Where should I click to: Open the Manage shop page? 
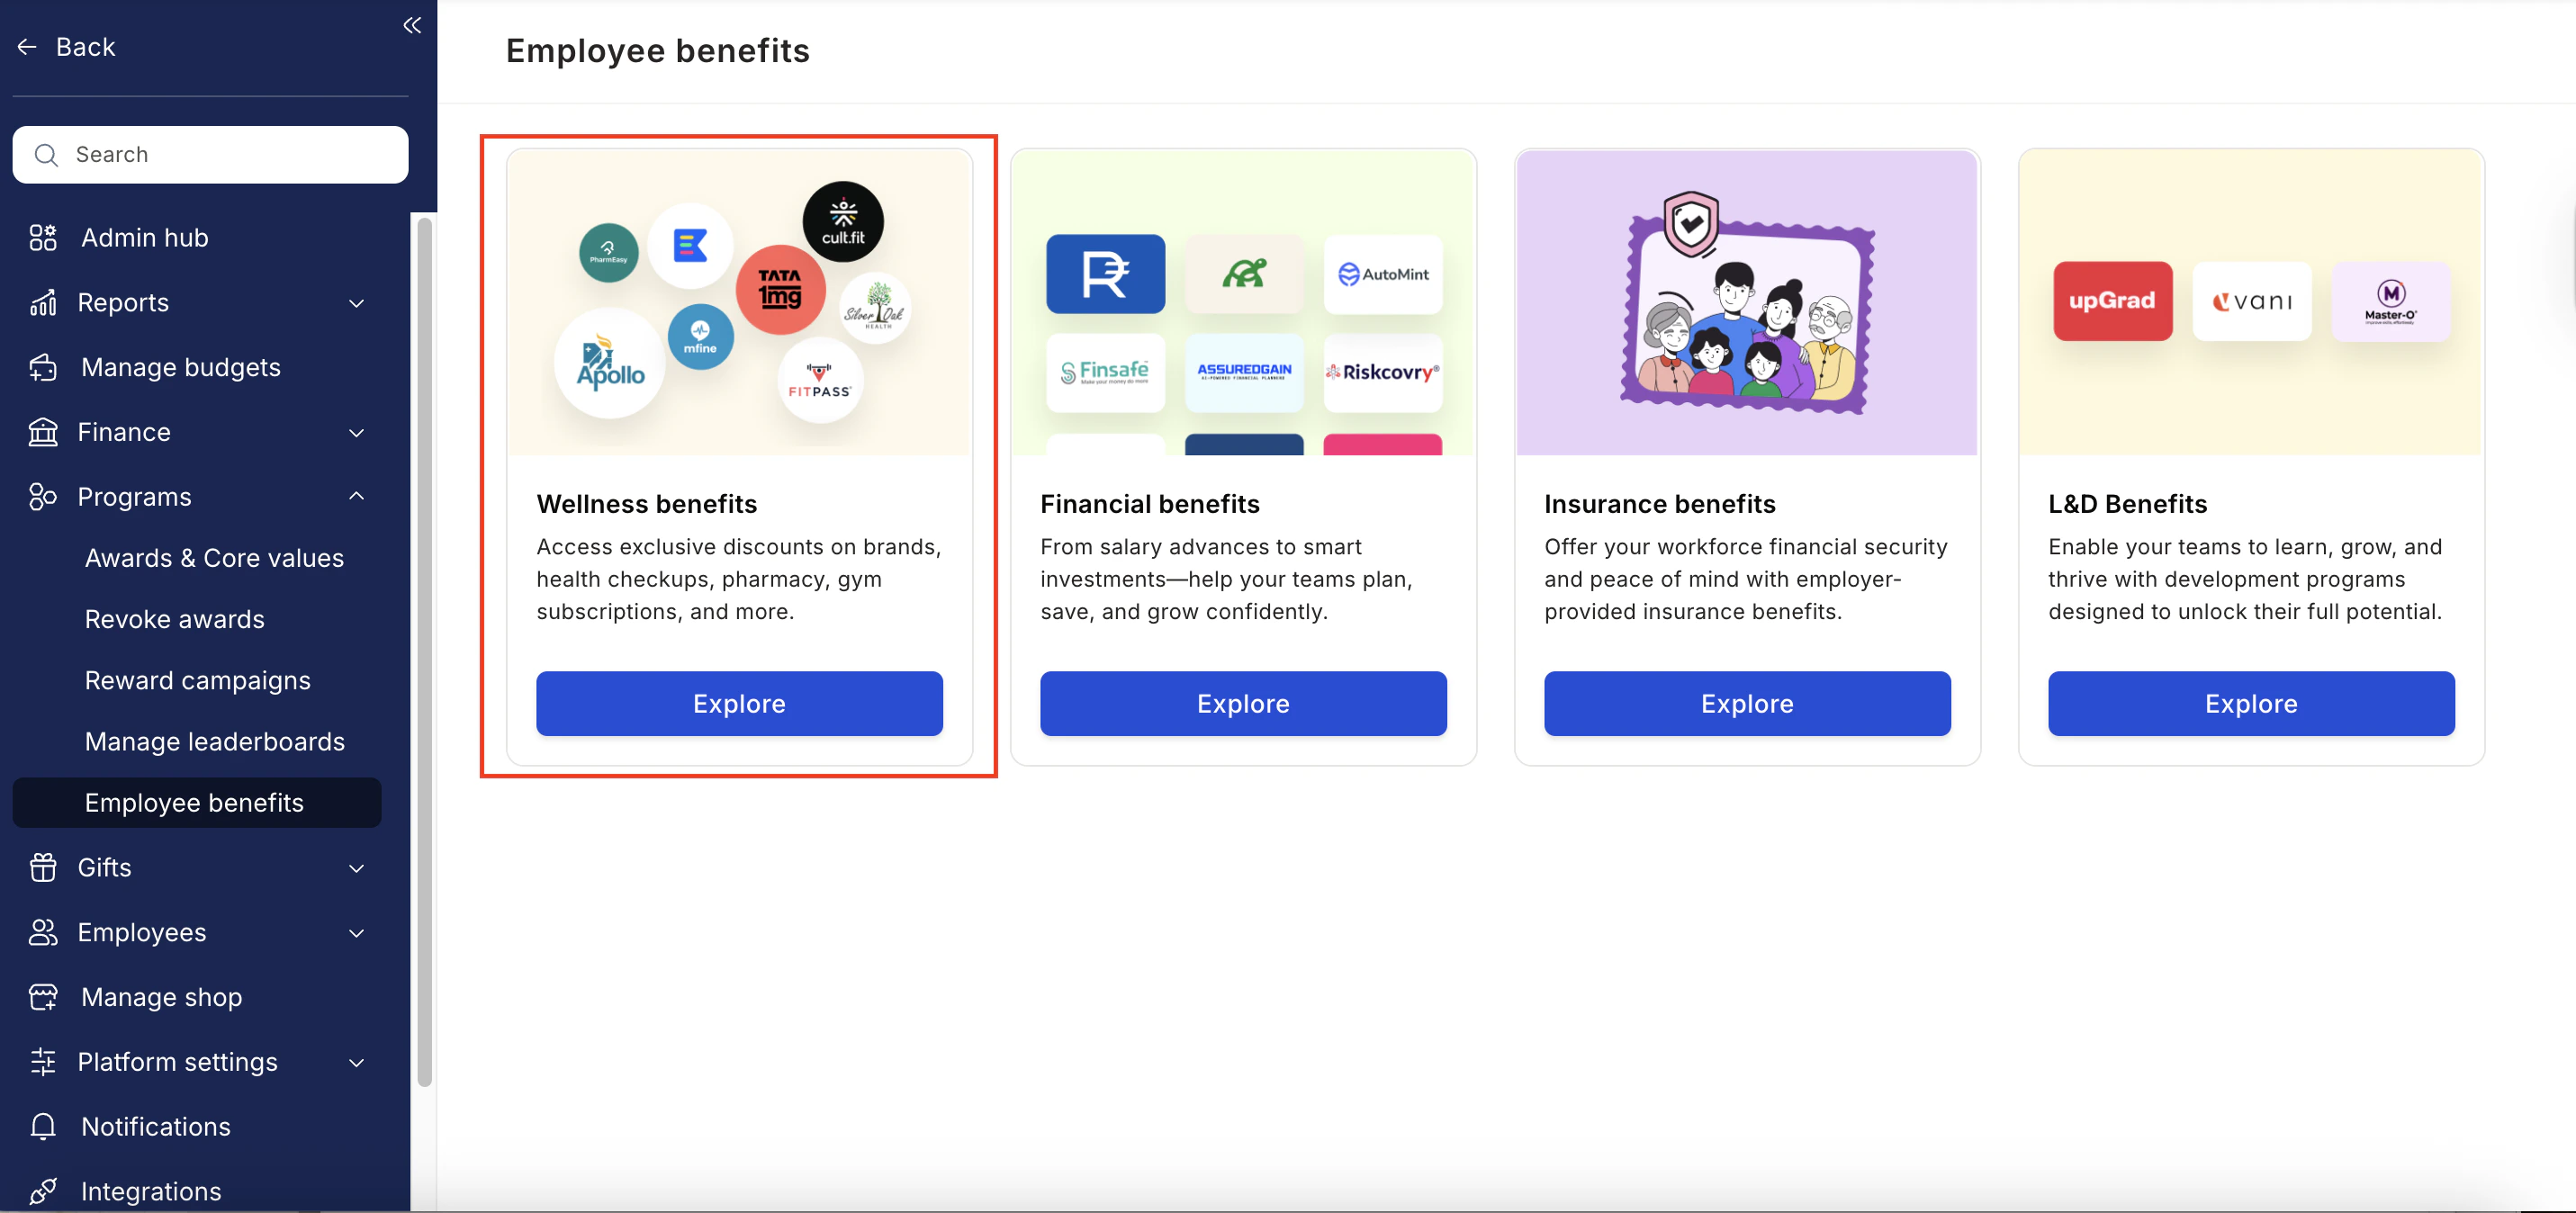pyautogui.click(x=162, y=998)
